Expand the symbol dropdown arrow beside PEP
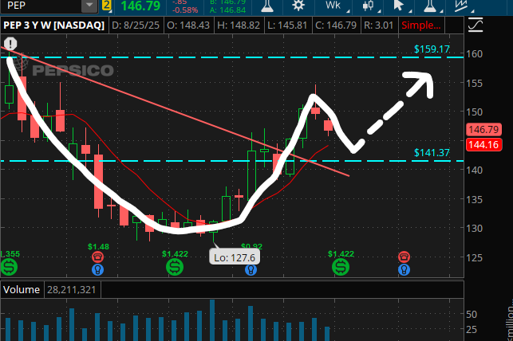Screen dimensions: 513x341 89,6
